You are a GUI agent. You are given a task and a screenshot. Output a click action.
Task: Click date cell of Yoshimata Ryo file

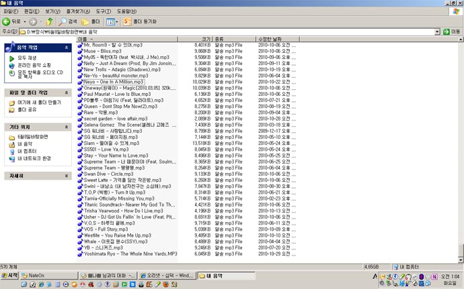pos(276,254)
